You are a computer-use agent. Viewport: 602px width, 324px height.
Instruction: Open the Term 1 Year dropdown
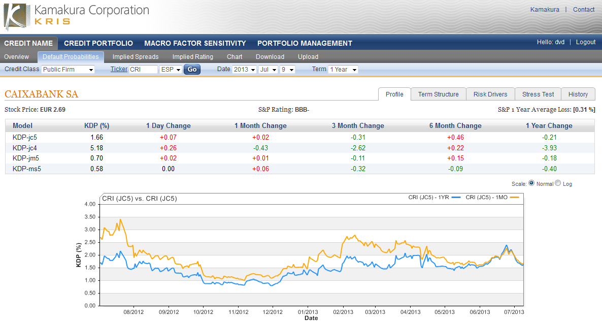(343, 69)
